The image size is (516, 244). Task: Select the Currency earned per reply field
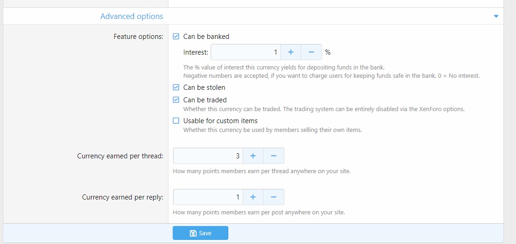pyautogui.click(x=208, y=197)
